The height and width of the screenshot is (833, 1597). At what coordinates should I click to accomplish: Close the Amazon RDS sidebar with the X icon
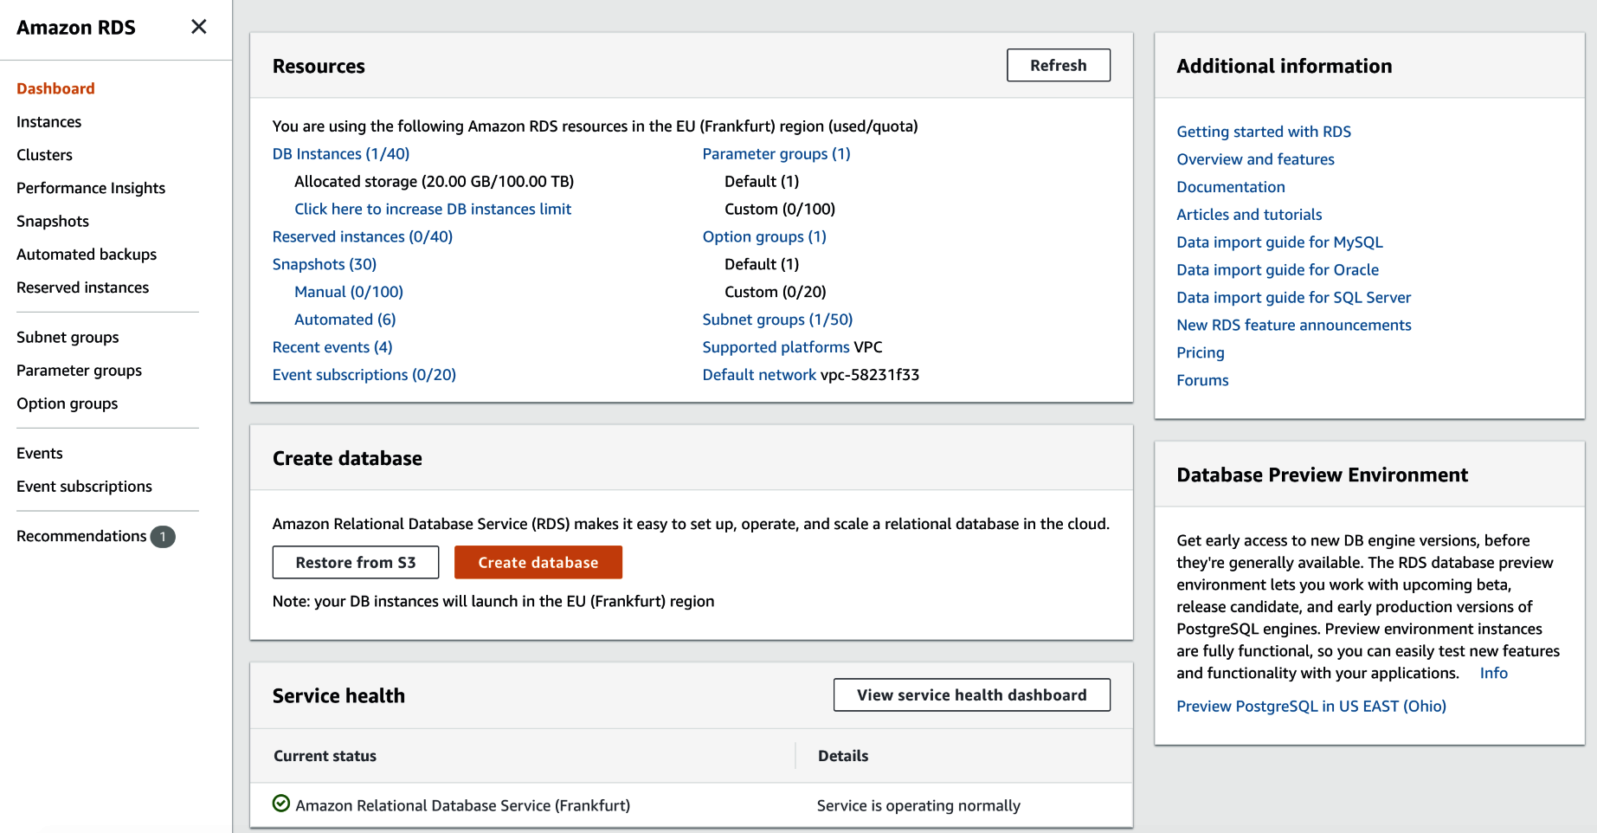click(x=198, y=27)
